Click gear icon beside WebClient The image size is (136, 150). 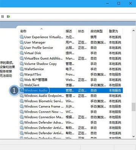click(22, 85)
